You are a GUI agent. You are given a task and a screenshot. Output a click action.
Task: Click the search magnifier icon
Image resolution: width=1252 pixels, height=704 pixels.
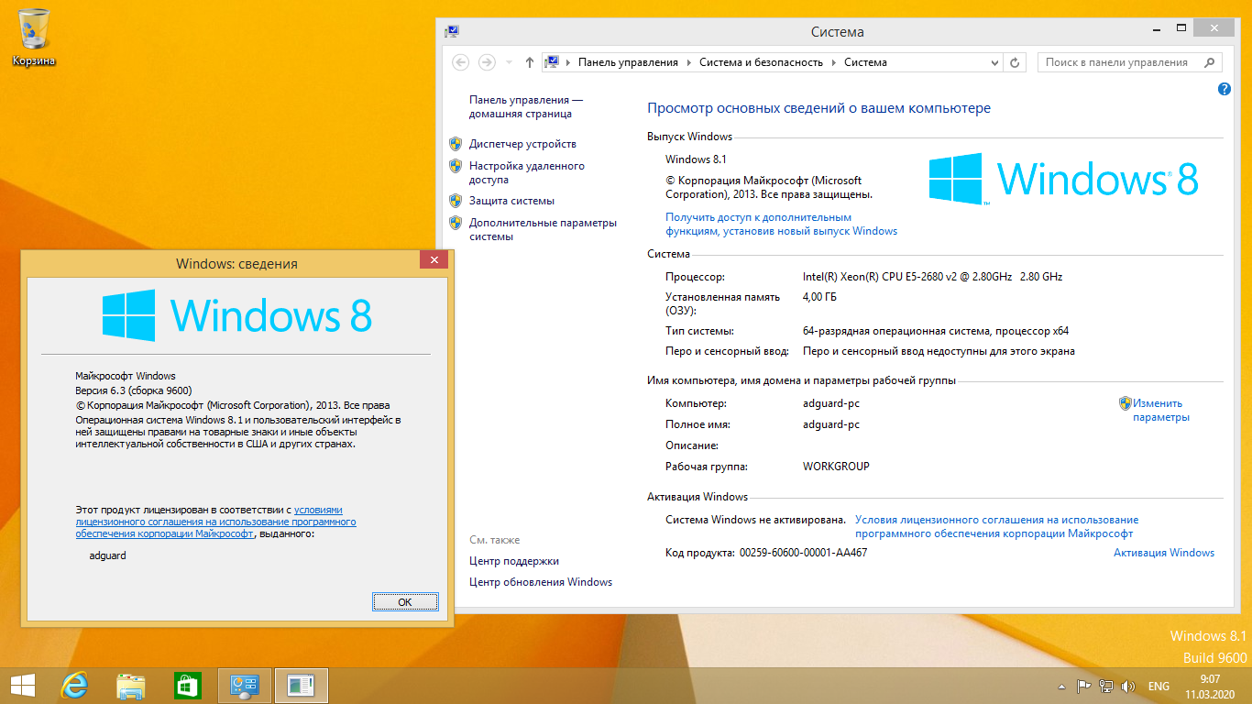click(x=1210, y=62)
